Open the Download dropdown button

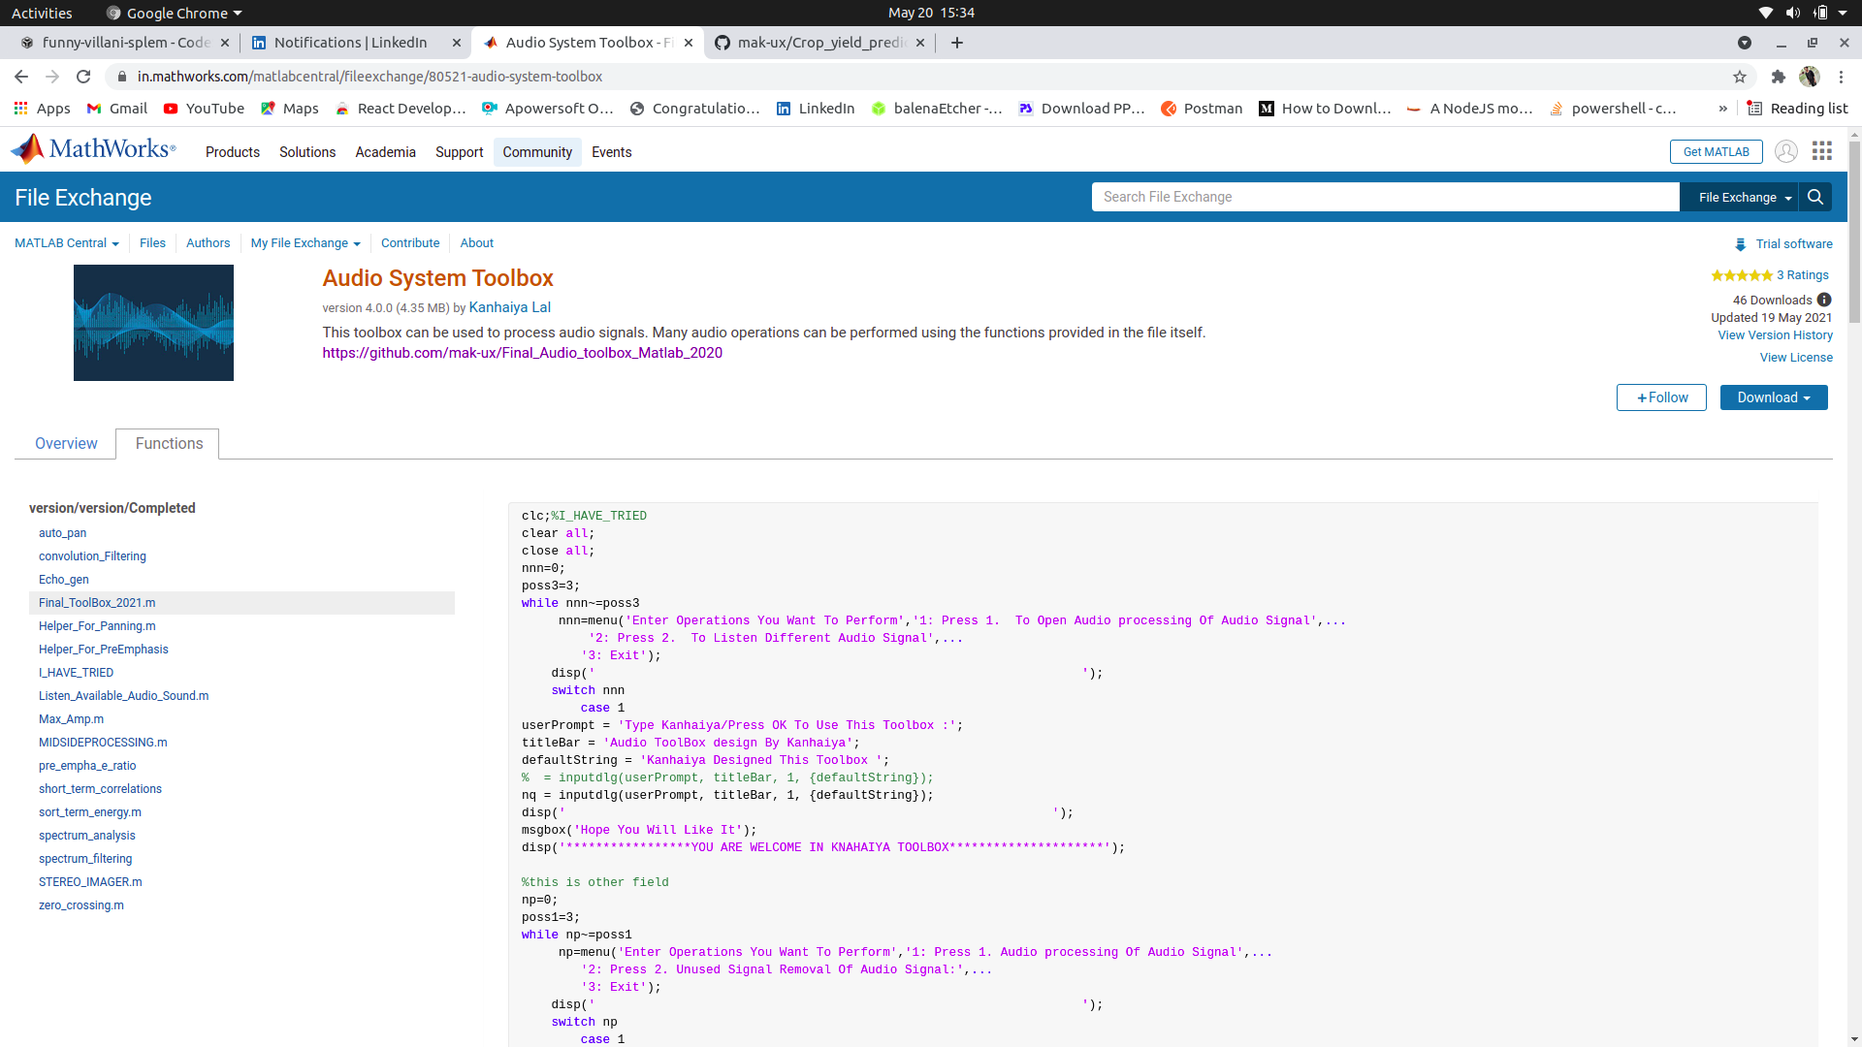tap(1774, 397)
